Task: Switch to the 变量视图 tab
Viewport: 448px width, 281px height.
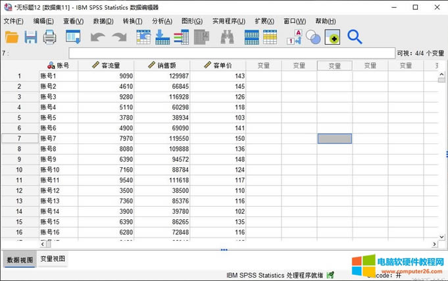Action: 53,259
